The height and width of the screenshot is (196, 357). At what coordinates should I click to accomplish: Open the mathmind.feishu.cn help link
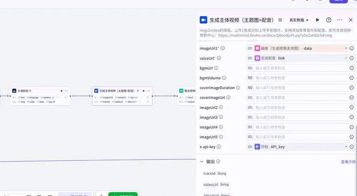pyautogui.click(x=275, y=35)
